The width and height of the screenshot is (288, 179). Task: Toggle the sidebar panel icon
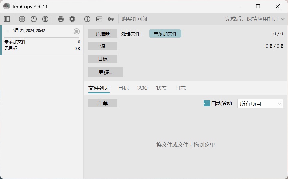(7, 19)
